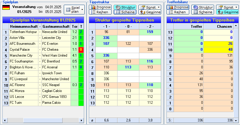Click Treffer value 26 in row 6
Screen dimensions: 240x125
coord(189,73)
